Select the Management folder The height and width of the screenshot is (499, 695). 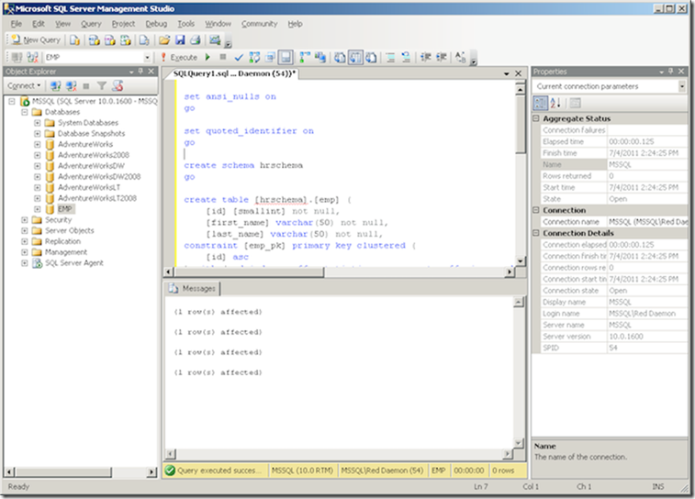click(66, 252)
